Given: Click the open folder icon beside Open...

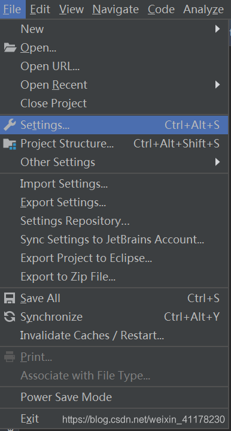Looking at the screenshot, I should tap(10, 48).
